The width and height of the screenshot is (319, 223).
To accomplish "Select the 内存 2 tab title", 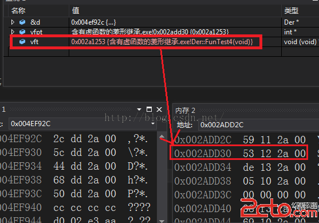I will pos(185,111).
